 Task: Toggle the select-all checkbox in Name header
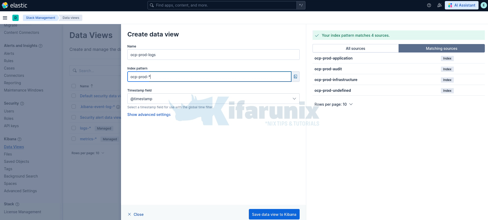click(74, 86)
